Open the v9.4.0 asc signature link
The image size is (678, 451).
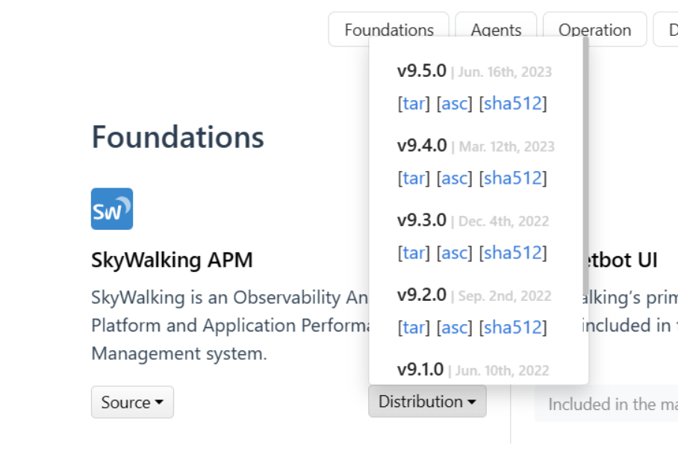pos(455,178)
